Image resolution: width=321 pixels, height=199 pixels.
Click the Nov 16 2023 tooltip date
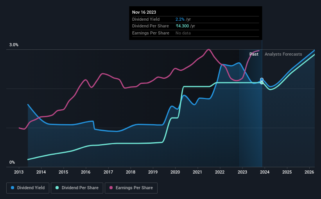(x=144, y=12)
